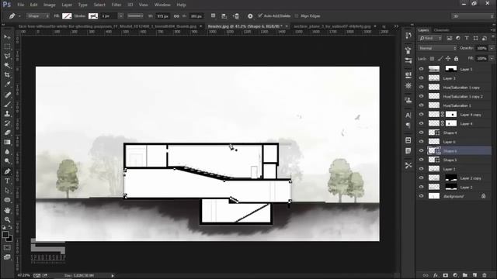Toggle visibility of Hue/Saturation 1 copy

pyautogui.click(x=421, y=88)
